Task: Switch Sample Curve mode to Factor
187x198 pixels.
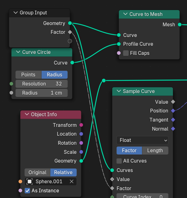Action: pyautogui.click(x=129, y=150)
